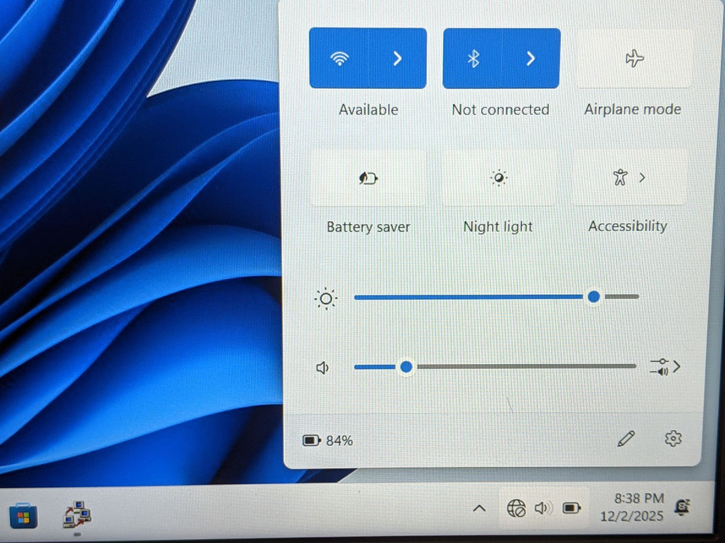Enable Night light

click(x=498, y=178)
